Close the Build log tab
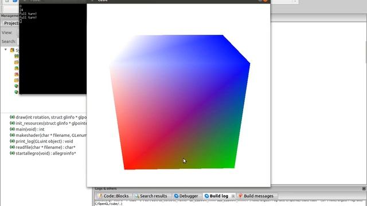The width and height of the screenshot is (367, 206). coord(233,196)
